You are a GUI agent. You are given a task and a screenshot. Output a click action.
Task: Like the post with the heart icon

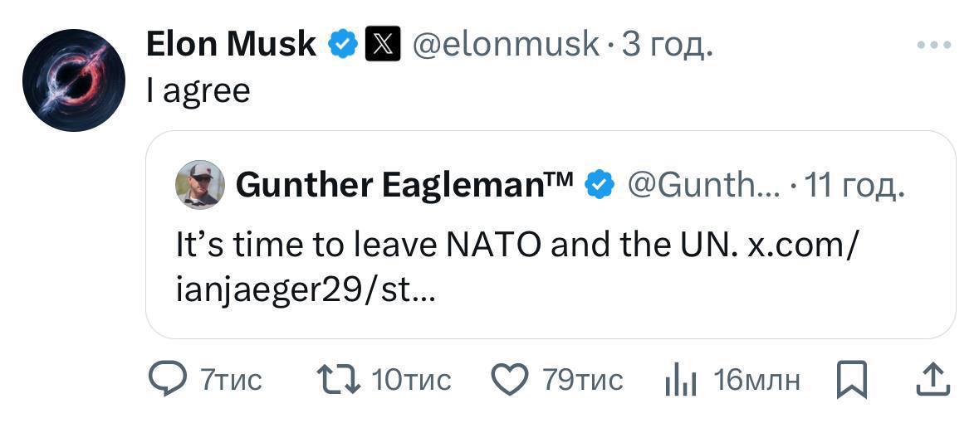[510, 380]
